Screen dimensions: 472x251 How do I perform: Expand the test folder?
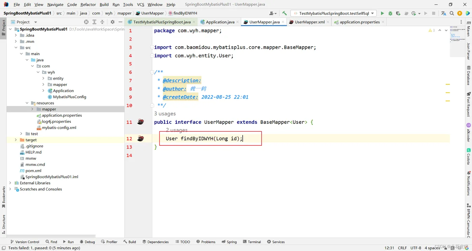(21, 134)
